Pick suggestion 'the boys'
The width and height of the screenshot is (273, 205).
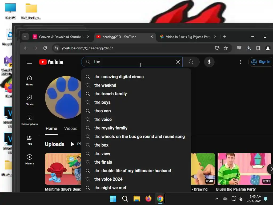(136, 102)
